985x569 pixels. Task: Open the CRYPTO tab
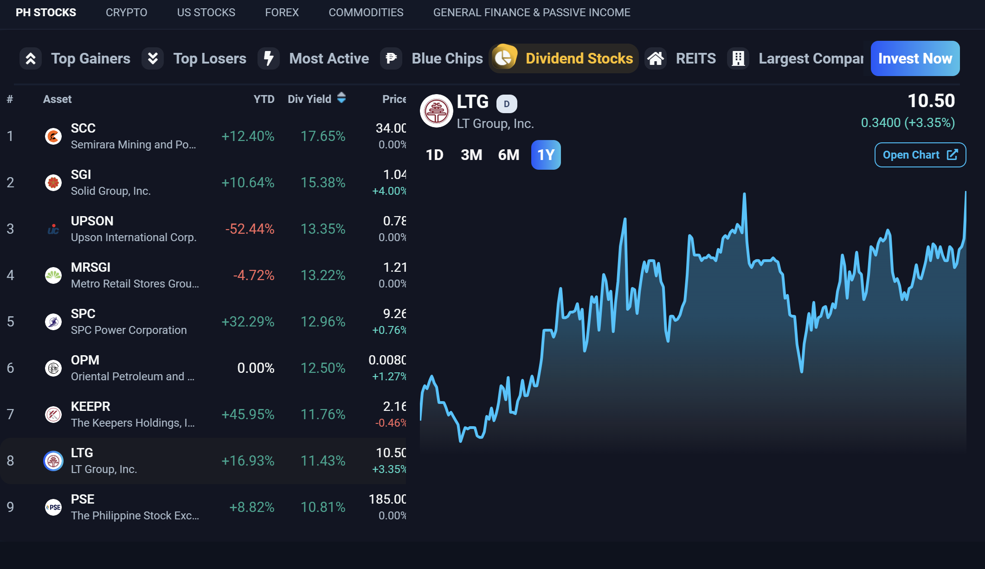(x=126, y=13)
